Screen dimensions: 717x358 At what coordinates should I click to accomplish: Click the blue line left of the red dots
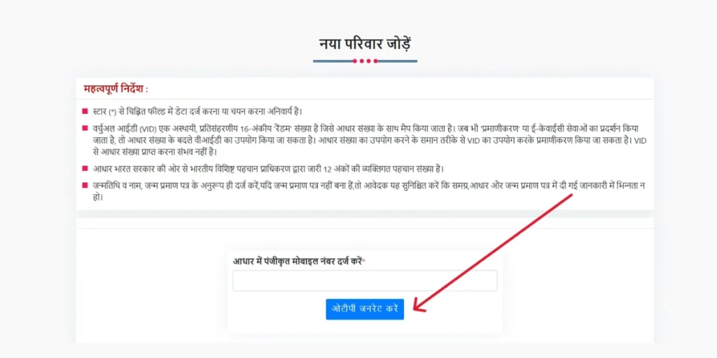coord(333,61)
